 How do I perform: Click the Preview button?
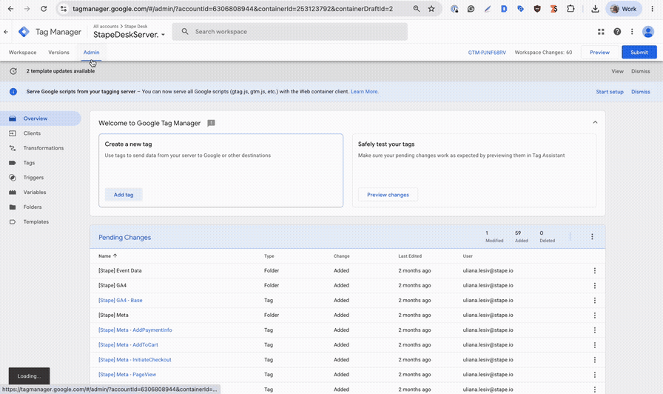coord(599,53)
